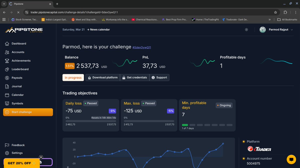
Task: Open the All Bookmarks folder
Action: [287, 19]
